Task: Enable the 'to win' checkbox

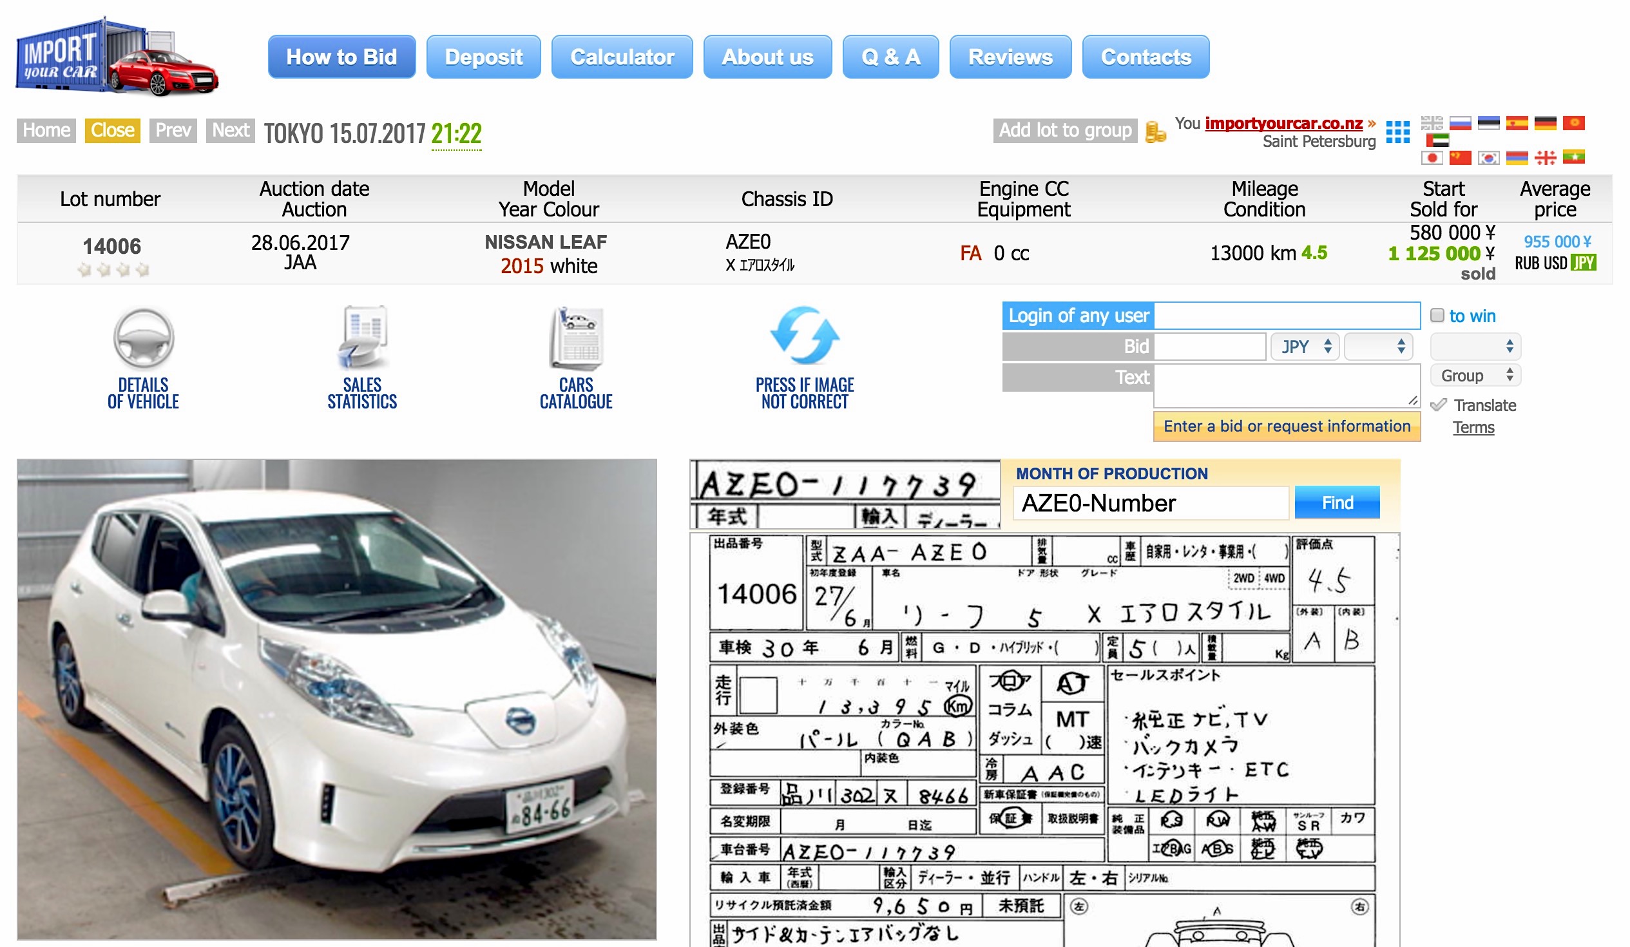Action: (x=1437, y=316)
